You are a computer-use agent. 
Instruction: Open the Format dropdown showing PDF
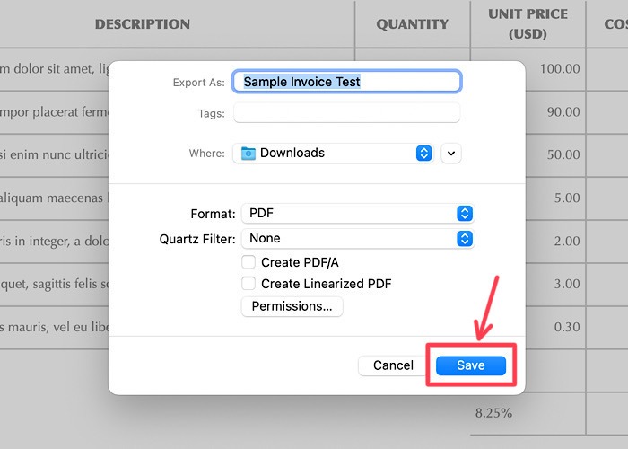pos(356,214)
